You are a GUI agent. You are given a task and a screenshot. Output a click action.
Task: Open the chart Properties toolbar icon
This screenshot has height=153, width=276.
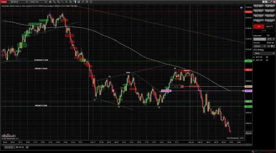pos(87,2)
